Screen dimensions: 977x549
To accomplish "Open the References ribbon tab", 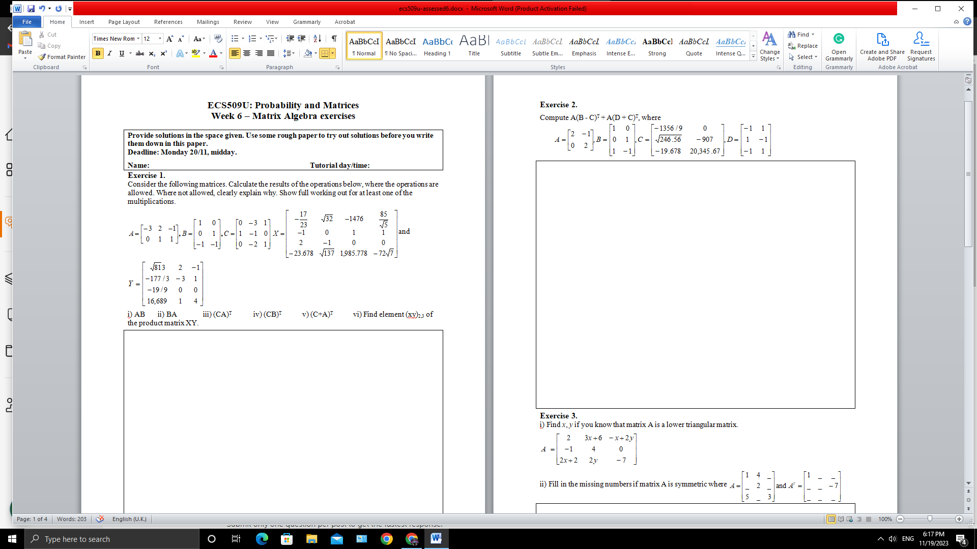I will 168,22.
